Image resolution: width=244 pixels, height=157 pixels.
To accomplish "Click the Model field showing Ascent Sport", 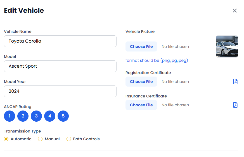I will 60,66.
